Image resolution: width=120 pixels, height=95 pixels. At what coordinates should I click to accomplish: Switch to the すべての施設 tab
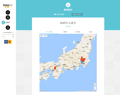[x=49, y=32]
